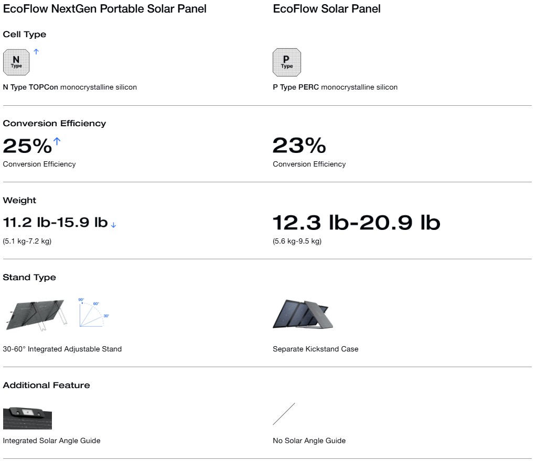Select the EcoFlow Solar Panel heading
This screenshot has width=536, height=463.
[326, 9]
